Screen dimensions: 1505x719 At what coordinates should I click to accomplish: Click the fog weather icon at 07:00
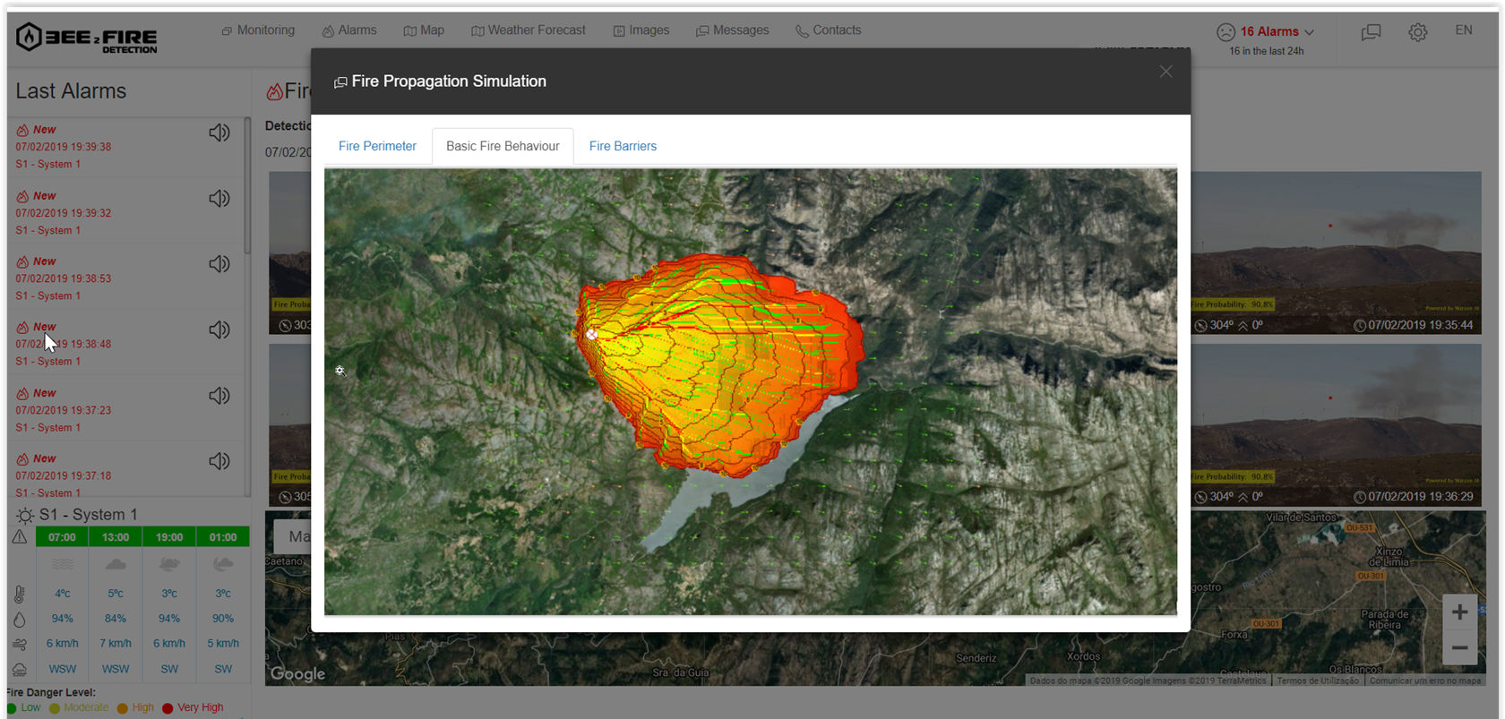62,565
